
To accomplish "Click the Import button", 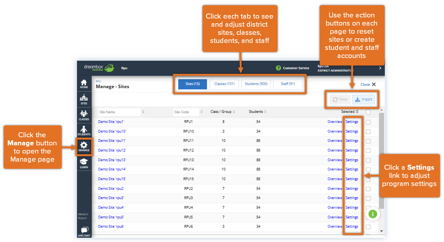I will 364,99.
